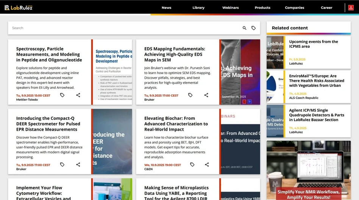Image resolution: width=359 pixels, height=200 pixels.
Task: Click the Fr, 5.9.2025 date
Action: click(297, 59)
